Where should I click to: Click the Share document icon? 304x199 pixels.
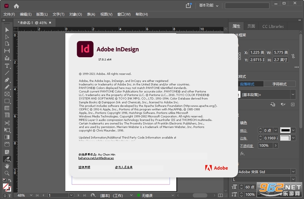pyautogui.click(x=188, y=5)
